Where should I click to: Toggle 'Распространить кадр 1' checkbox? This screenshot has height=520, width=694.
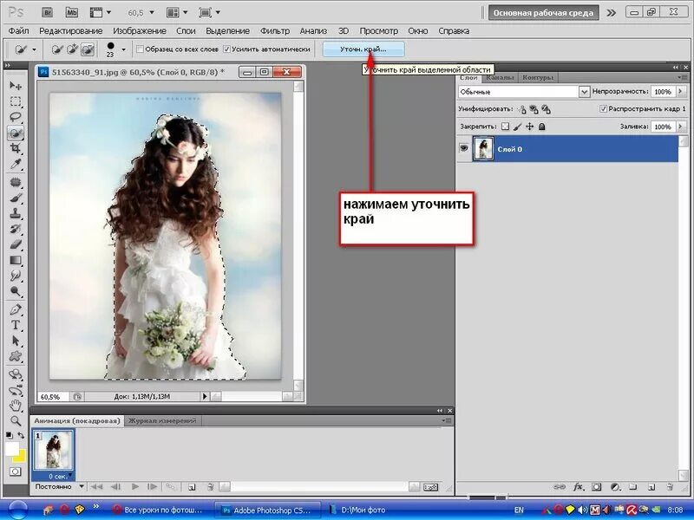tap(603, 109)
